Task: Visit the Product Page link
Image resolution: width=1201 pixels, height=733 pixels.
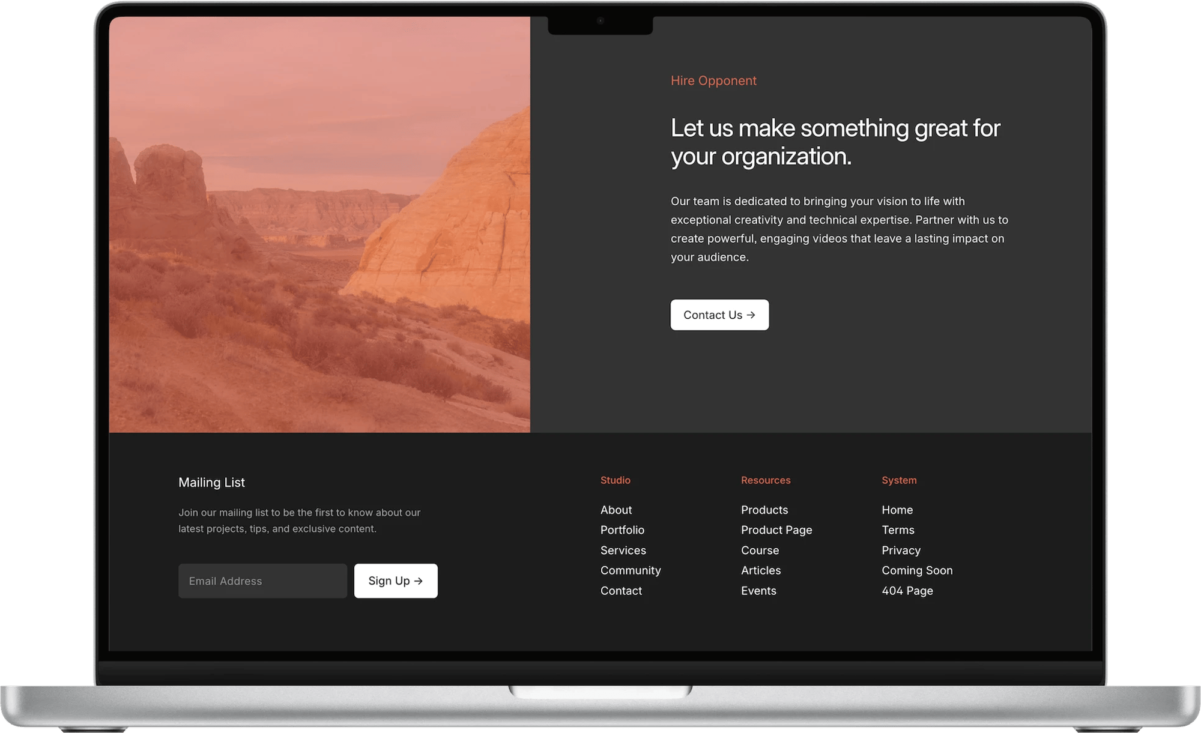Action: (x=776, y=530)
